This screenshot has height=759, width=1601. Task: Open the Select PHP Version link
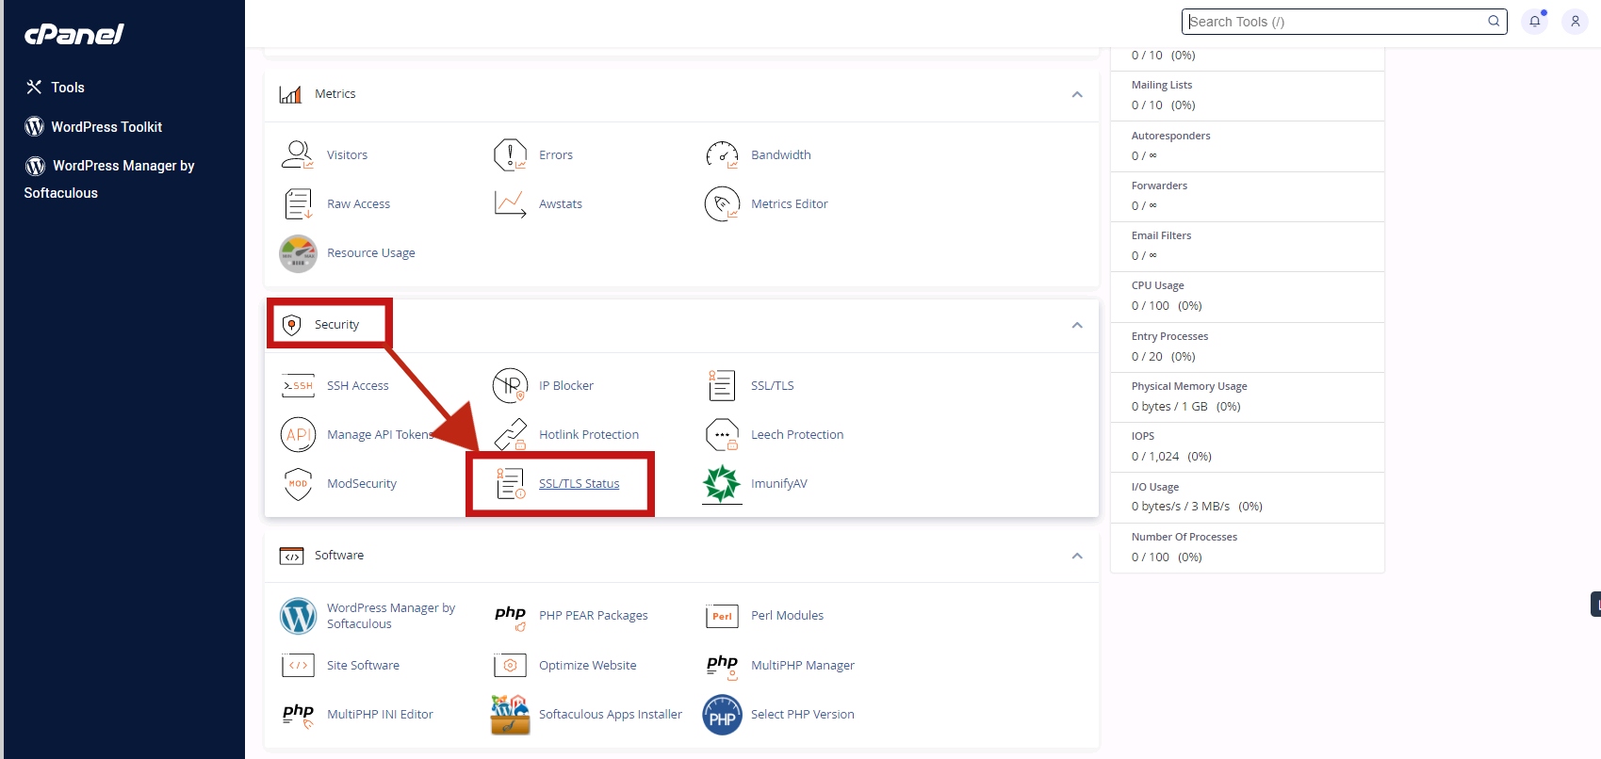[803, 715]
